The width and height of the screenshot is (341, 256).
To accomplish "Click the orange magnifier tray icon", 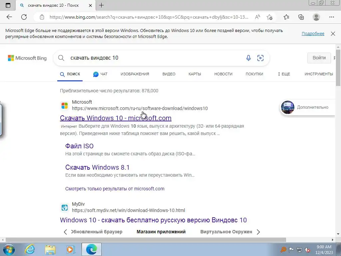I will click(x=283, y=249).
